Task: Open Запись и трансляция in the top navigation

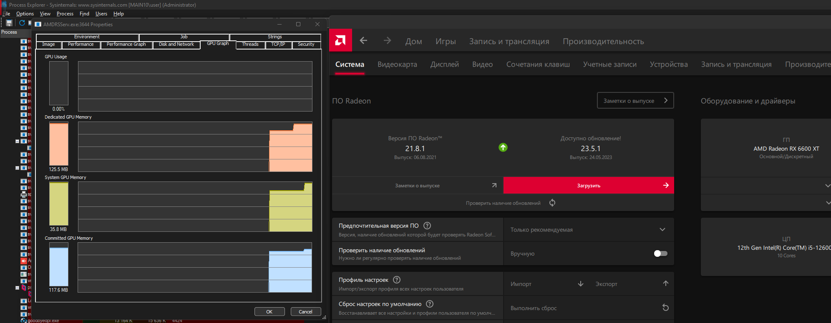Action: 509,41
